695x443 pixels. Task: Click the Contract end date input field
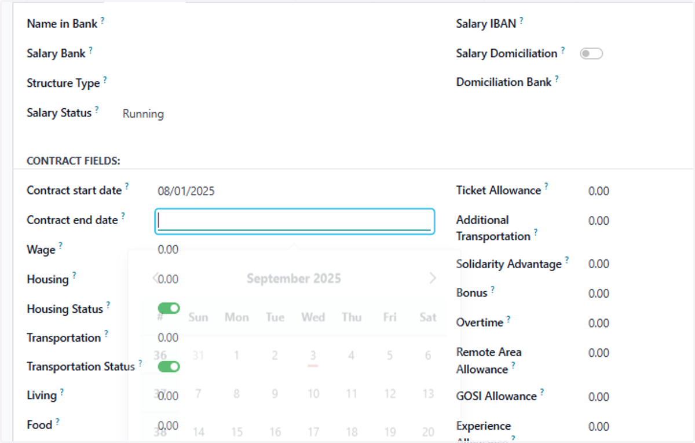tap(294, 221)
